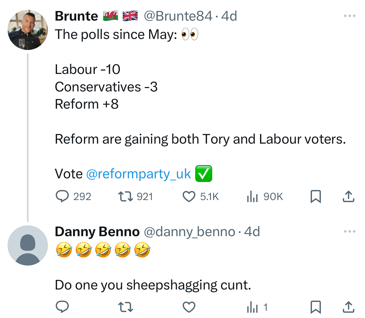Bookmark Danny Benno's reply

point(315,307)
